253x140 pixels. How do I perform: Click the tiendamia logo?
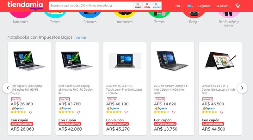click(20, 5)
